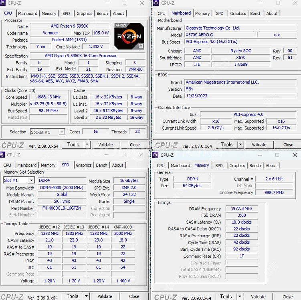This screenshot has width=301, height=300.
Task: Click Tools button in Mainboard window
Action: click(x=227, y=144)
